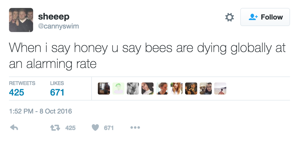
Task: Click the avatar with hair in bun
Action: click(x=162, y=89)
